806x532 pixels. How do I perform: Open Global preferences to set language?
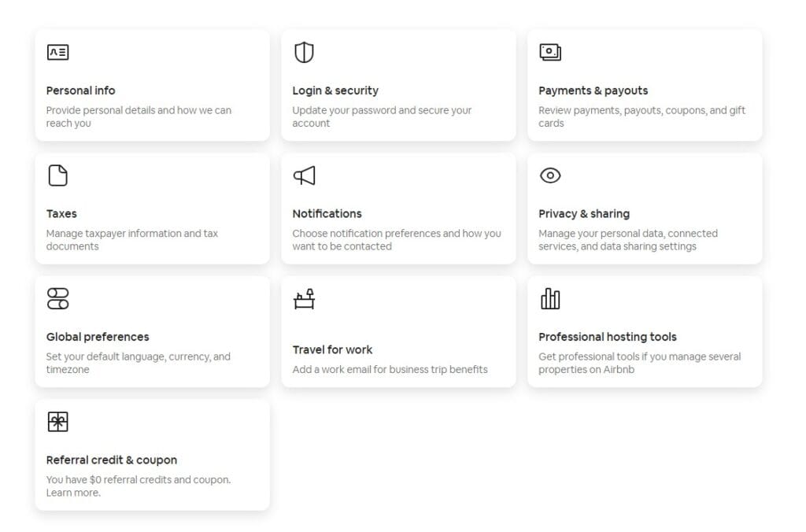coord(152,331)
